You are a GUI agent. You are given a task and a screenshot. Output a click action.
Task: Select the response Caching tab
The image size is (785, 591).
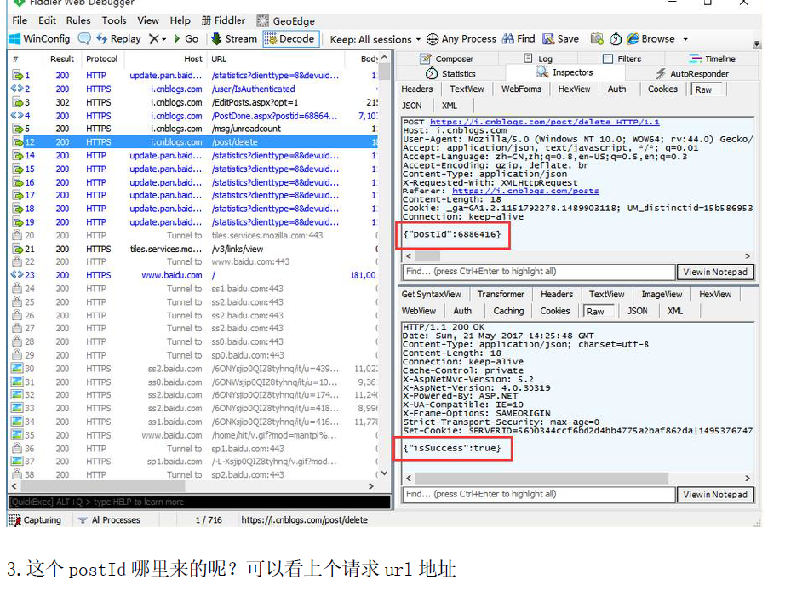(508, 311)
